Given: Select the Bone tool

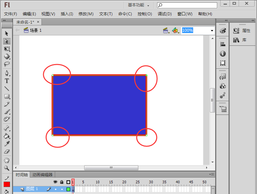Looking at the screenshot, I should pyautogui.click(x=7, y=128).
